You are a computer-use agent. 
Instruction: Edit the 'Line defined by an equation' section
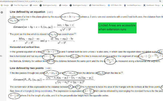pyautogui.click(x=50, y=12)
